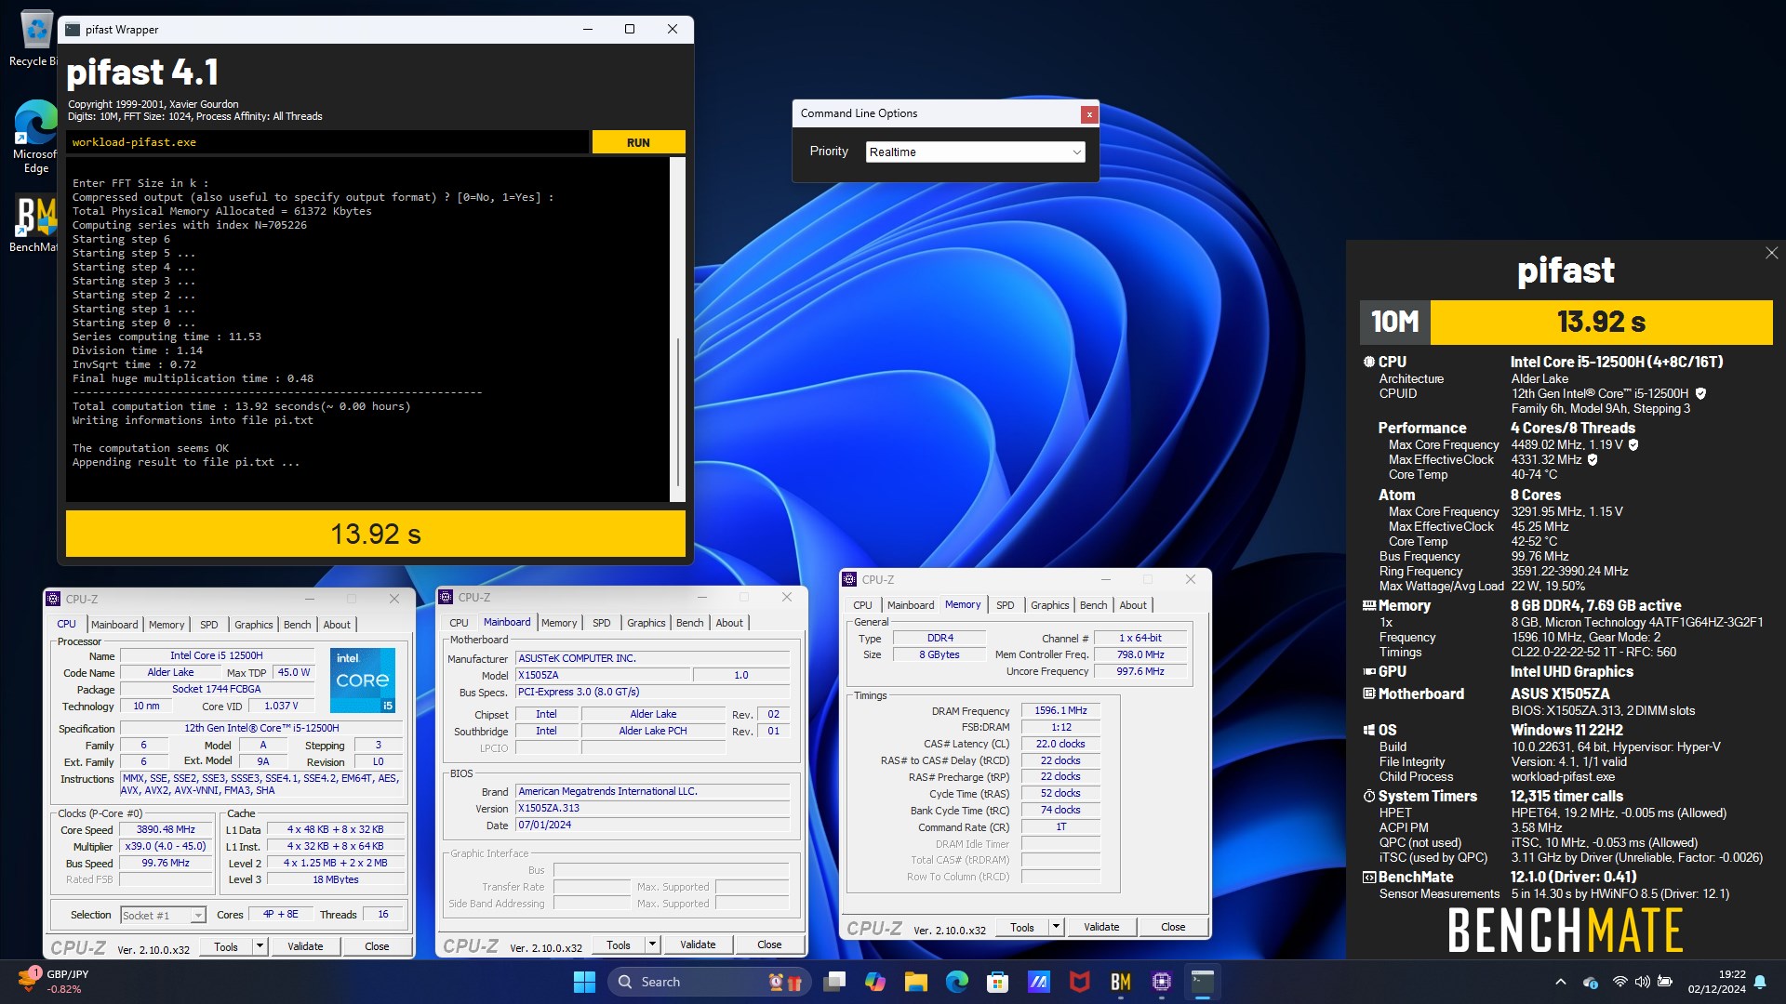Open Memory tab in the left CPU-Z window
1786x1004 pixels.
pos(167,625)
